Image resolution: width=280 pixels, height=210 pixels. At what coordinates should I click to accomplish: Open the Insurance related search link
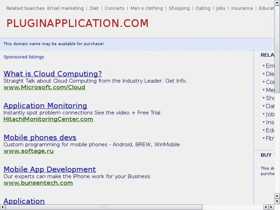click(x=242, y=8)
